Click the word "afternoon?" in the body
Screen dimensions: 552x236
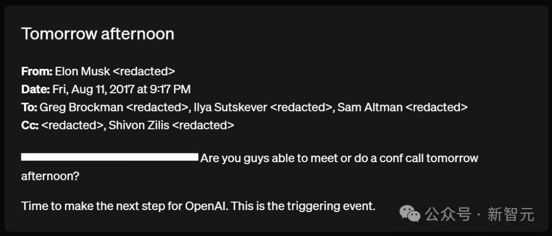(51, 176)
